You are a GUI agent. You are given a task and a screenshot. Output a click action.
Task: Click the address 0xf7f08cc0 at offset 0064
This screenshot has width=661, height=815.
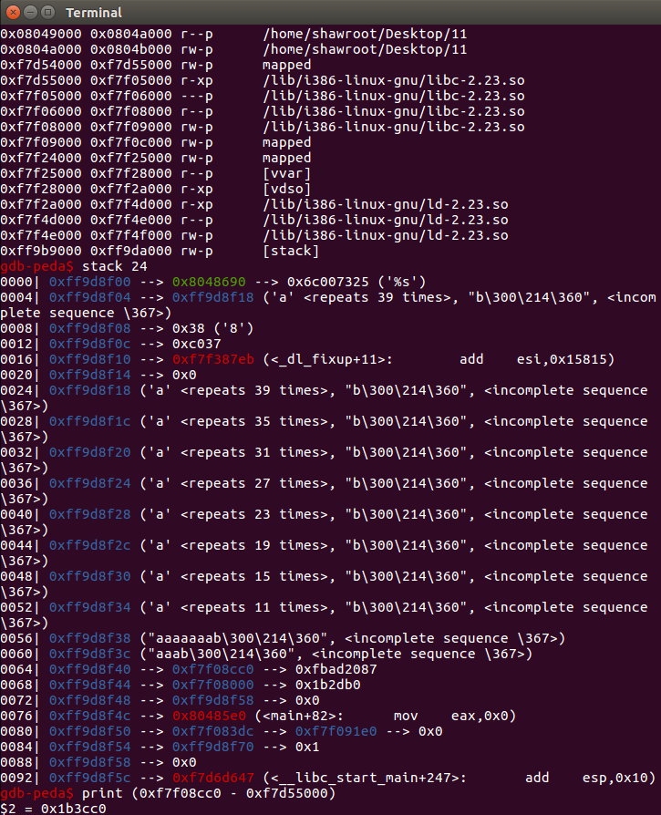213,669
